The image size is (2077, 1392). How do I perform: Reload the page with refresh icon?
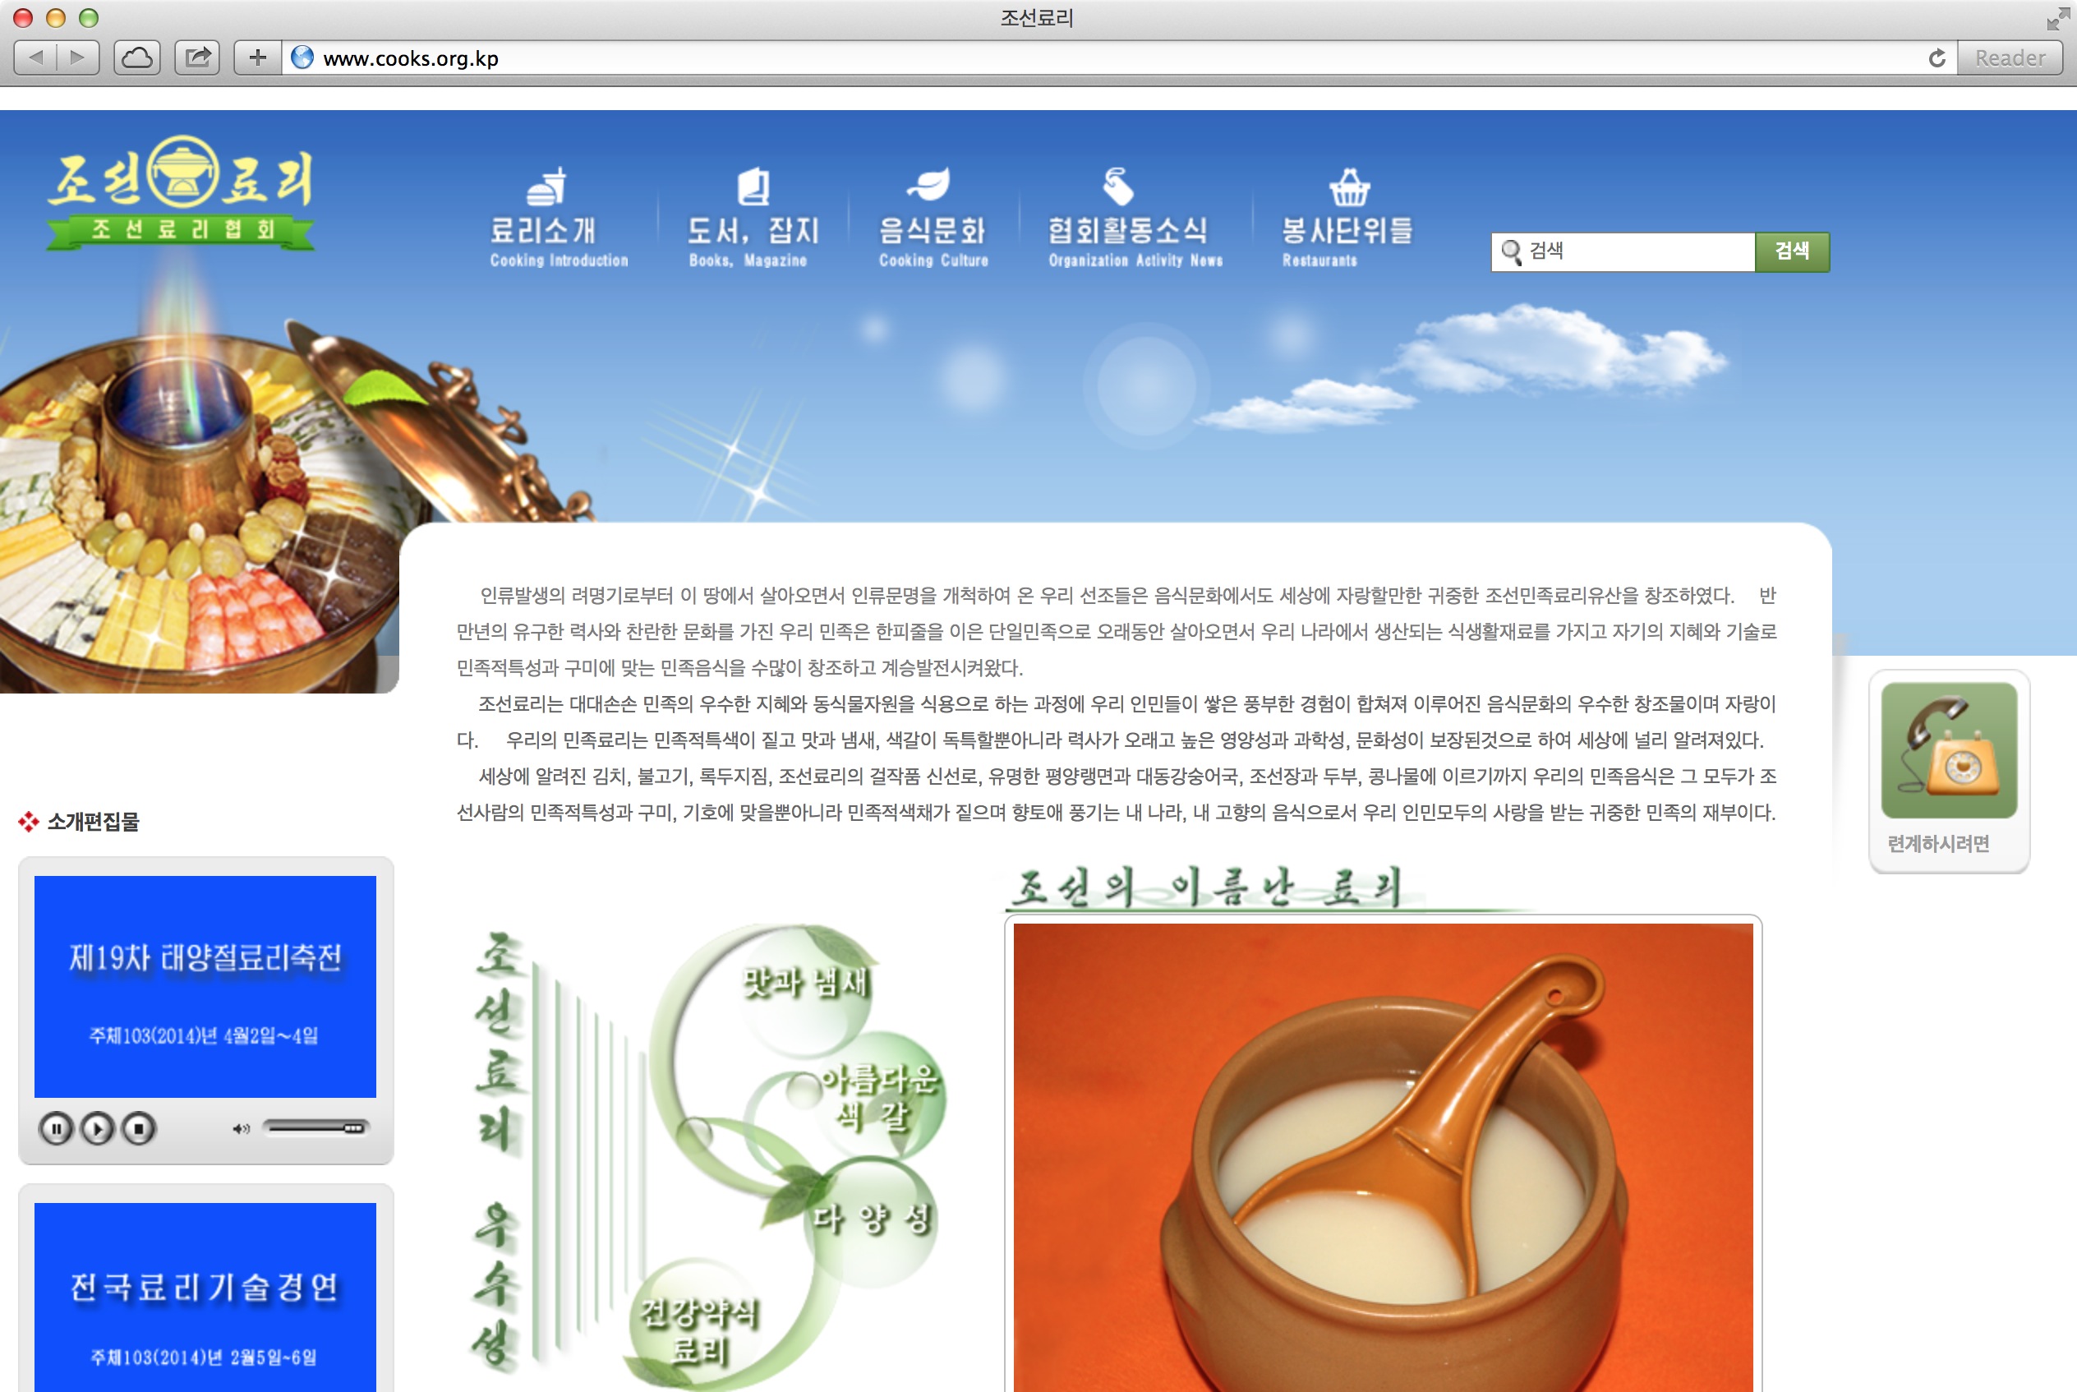(x=1937, y=58)
